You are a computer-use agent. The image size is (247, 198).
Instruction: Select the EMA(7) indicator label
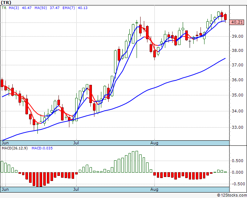click(x=69, y=8)
